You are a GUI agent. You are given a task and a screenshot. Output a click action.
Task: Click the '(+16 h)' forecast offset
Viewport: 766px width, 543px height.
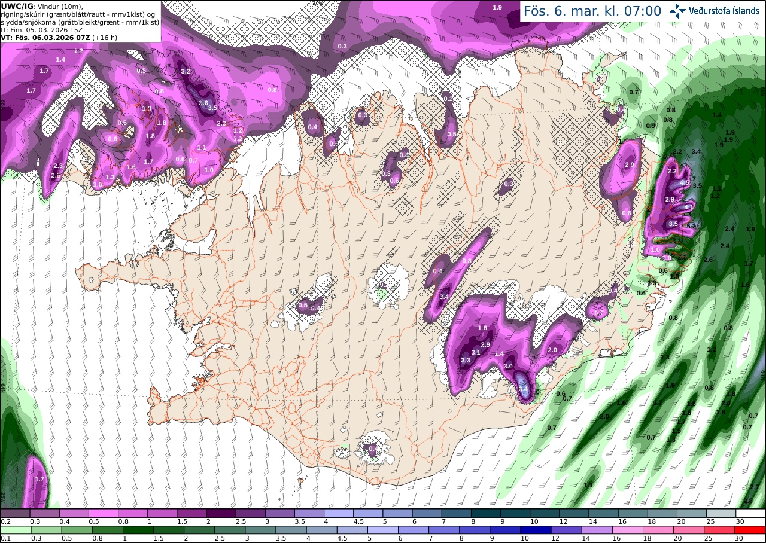105,37
